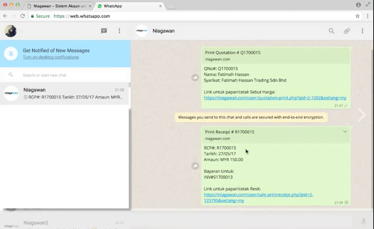
Task: Click the Search or start new chat field
Action: (65, 75)
